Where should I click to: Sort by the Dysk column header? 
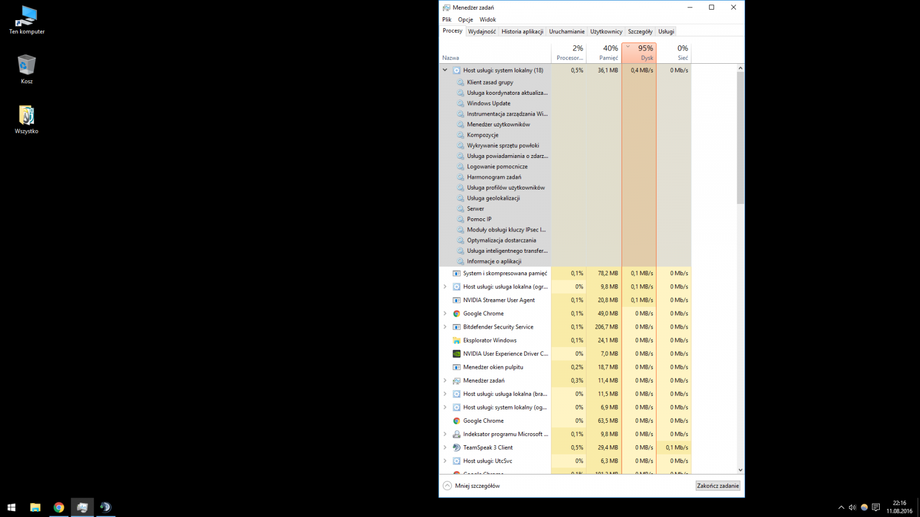639,52
